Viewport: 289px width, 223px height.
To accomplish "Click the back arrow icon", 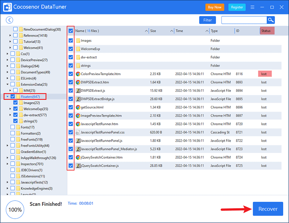I will pos(9,20).
